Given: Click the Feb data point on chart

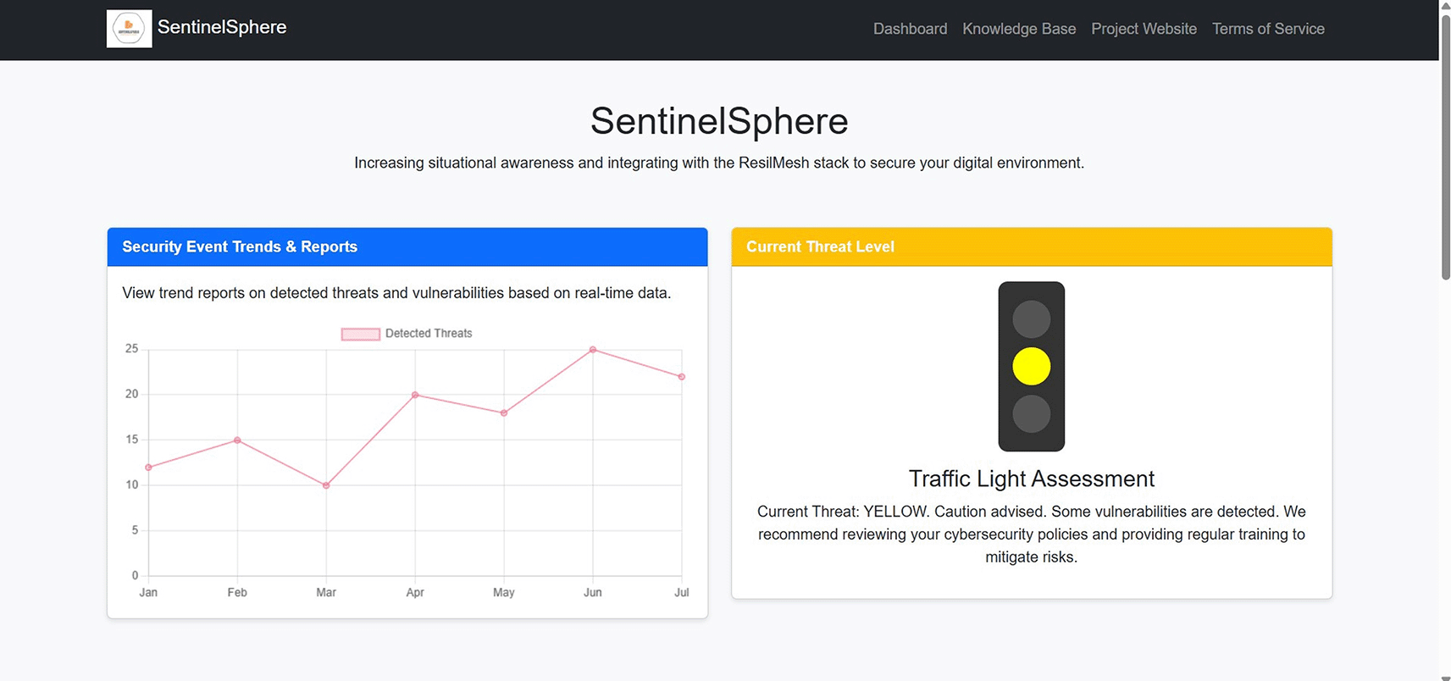Looking at the screenshot, I should click(x=237, y=440).
